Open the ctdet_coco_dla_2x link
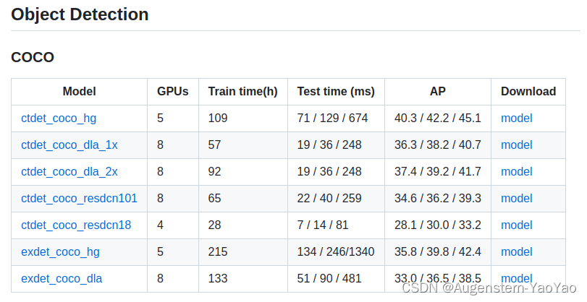 coord(69,171)
